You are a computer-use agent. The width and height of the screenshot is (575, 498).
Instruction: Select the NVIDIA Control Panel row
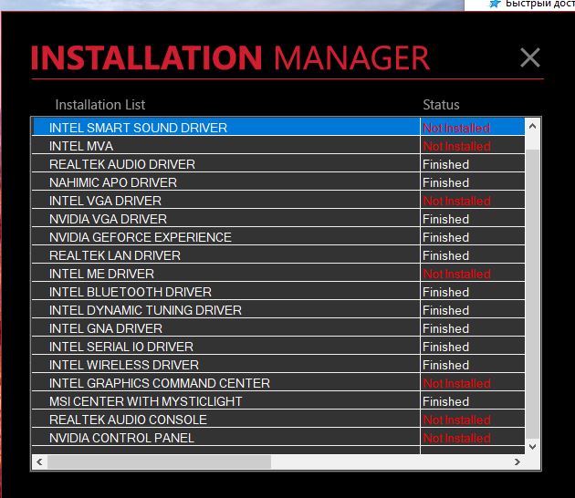[121, 438]
